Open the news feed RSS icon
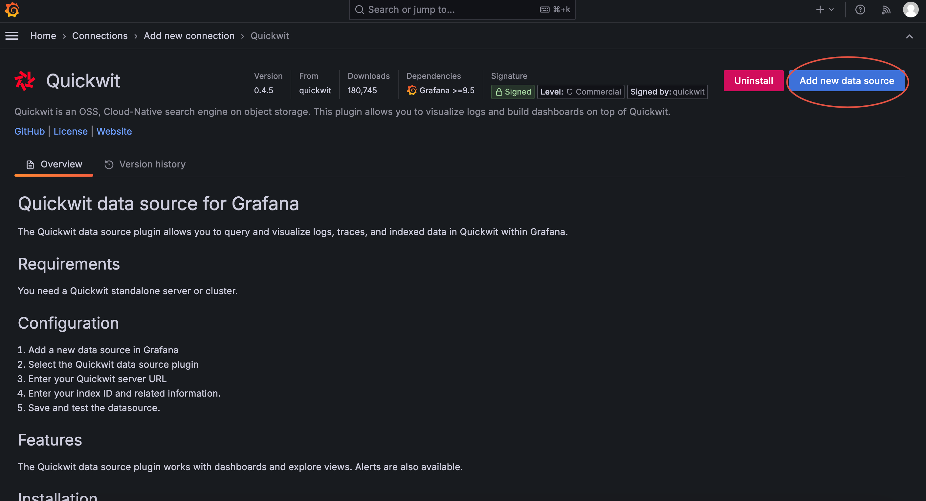The height and width of the screenshot is (501, 926). coord(886,10)
